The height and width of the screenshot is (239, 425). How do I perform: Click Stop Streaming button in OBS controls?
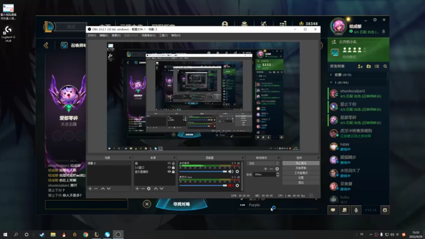click(301, 163)
